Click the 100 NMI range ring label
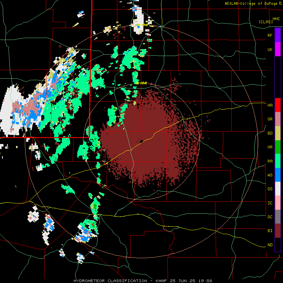Viewport: 283px width, 283px height. tap(141, 25)
